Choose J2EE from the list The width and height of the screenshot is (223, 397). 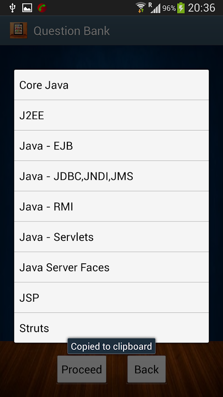pyautogui.click(x=111, y=116)
